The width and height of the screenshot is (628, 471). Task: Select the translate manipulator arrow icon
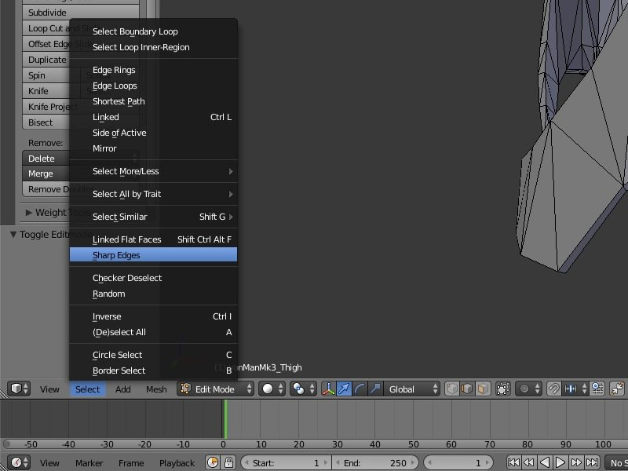[x=344, y=389]
